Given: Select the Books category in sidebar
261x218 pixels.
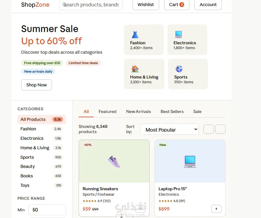Looking at the screenshot, I should tap(41, 176).
